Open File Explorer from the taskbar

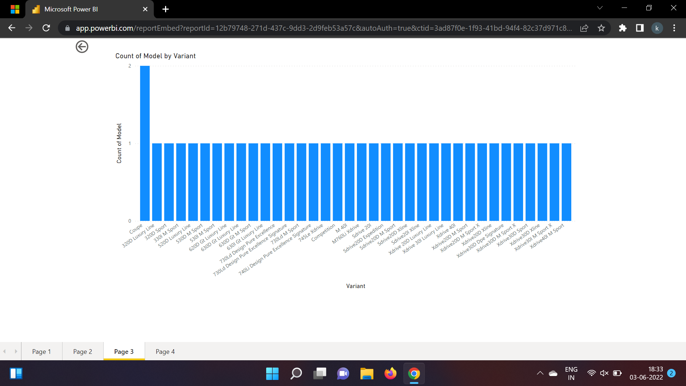367,373
